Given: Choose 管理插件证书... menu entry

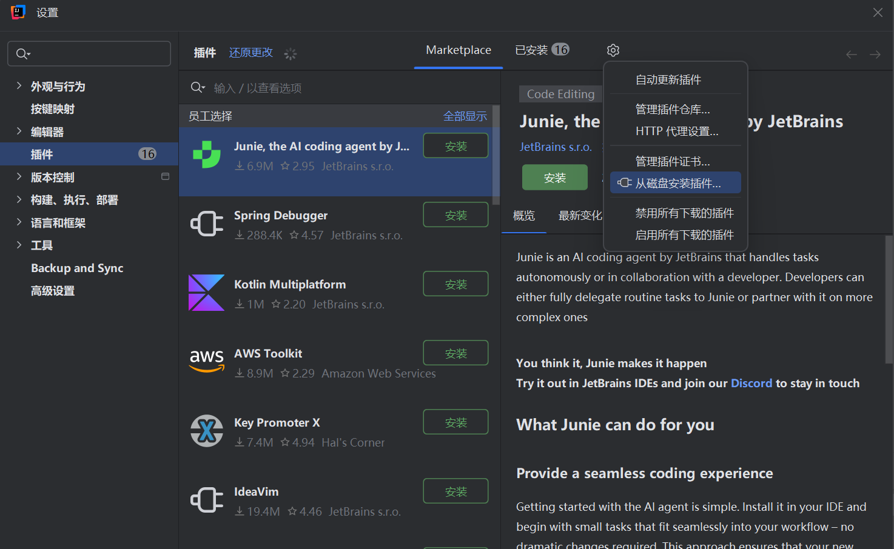Looking at the screenshot, I should (676, 162).
